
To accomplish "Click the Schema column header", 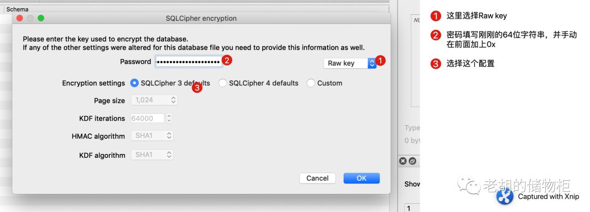I will pos(17,9).
